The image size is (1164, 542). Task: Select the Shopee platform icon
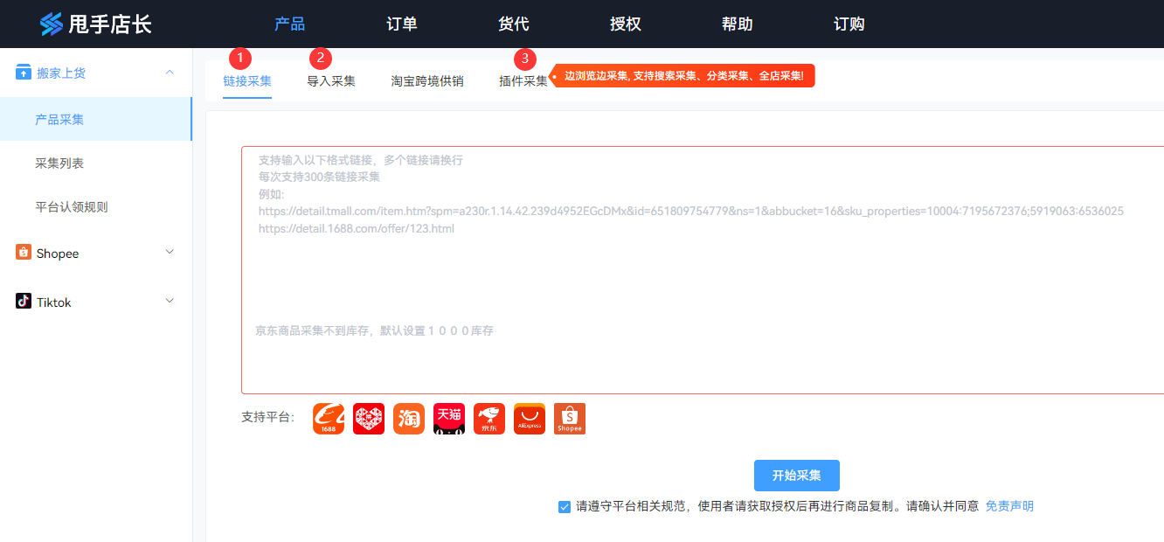569,418
